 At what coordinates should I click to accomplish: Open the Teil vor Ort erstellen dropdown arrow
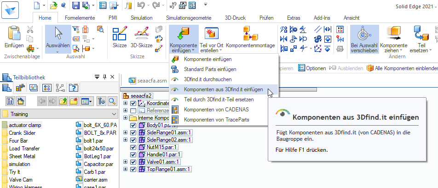click(x=221, y=51)
